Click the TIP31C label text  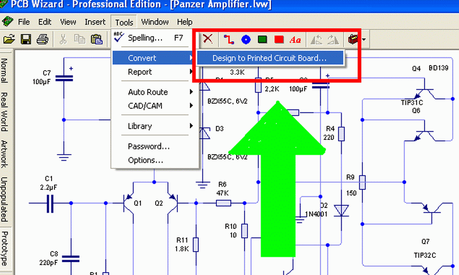(412, 103)
